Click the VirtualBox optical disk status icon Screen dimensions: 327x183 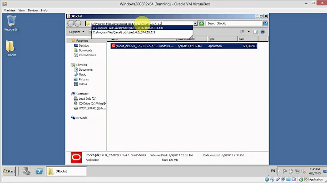coord(272,179)
